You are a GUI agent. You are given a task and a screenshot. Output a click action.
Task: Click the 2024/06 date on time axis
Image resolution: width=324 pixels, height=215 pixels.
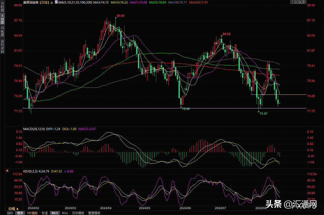click(185, 208)
